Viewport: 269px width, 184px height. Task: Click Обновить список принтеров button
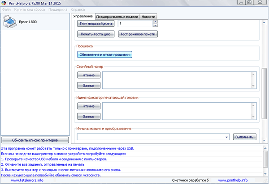(35, 140)
